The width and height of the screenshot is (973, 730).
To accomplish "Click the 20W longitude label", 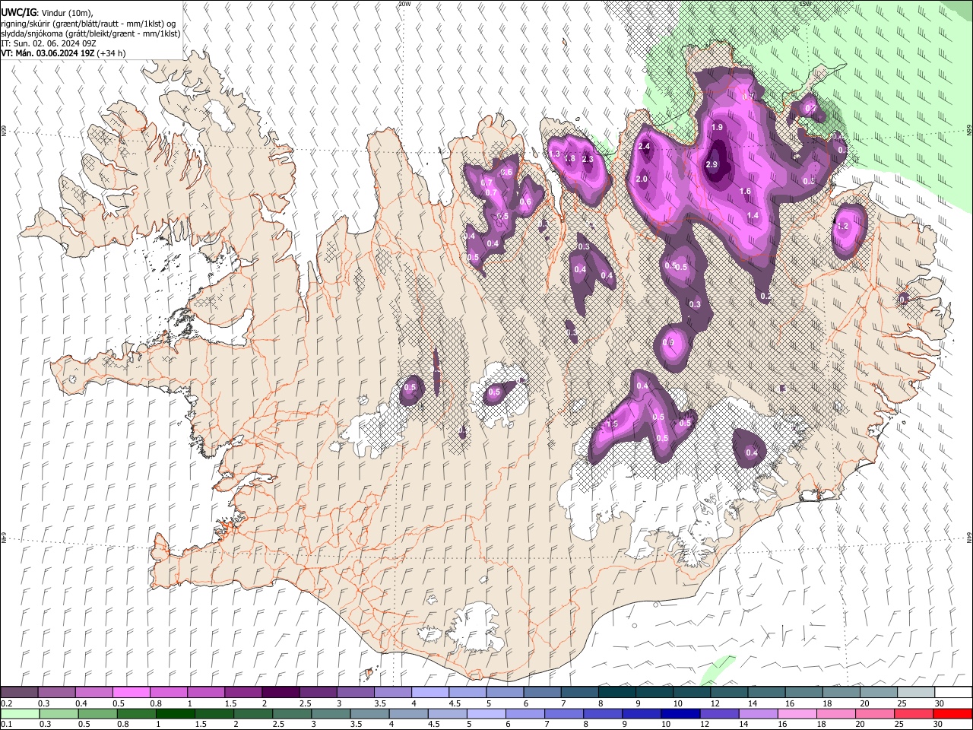I will click(x=404, y=4).
